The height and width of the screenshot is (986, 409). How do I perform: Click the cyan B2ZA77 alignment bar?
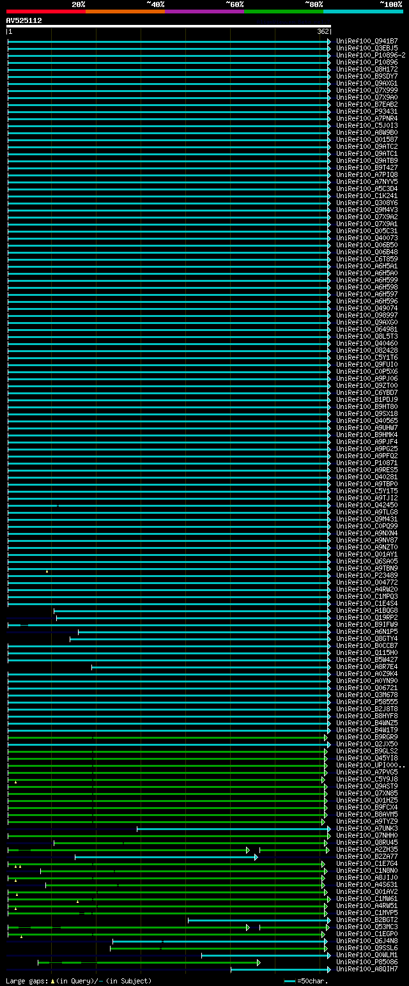pyautogui.click(x=166, y=857)
